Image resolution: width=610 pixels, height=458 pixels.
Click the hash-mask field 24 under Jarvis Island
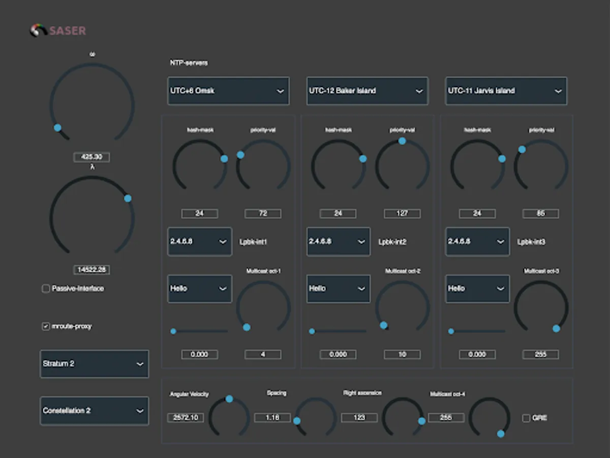(x=477, y=214)
